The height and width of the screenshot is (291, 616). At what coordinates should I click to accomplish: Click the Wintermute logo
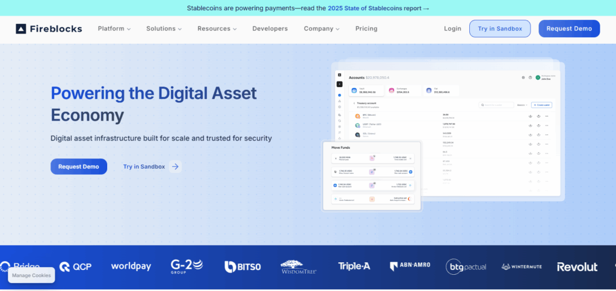[x=522, y=267]
